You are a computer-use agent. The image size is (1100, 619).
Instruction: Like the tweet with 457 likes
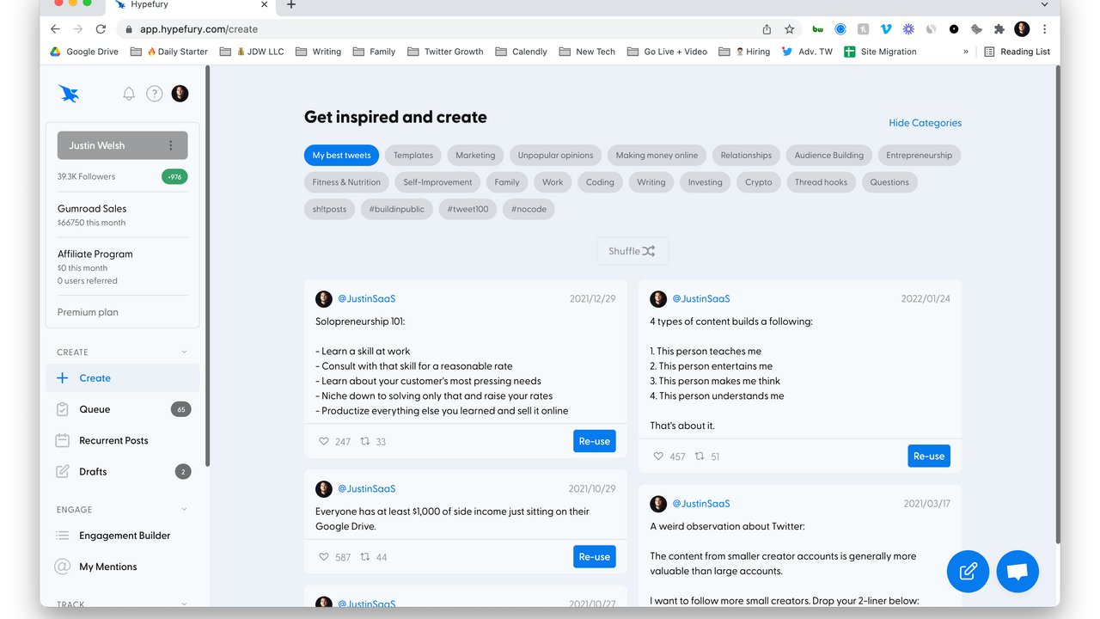(x=658, y=457)
